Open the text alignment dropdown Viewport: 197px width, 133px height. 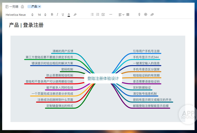pos(121,15)
